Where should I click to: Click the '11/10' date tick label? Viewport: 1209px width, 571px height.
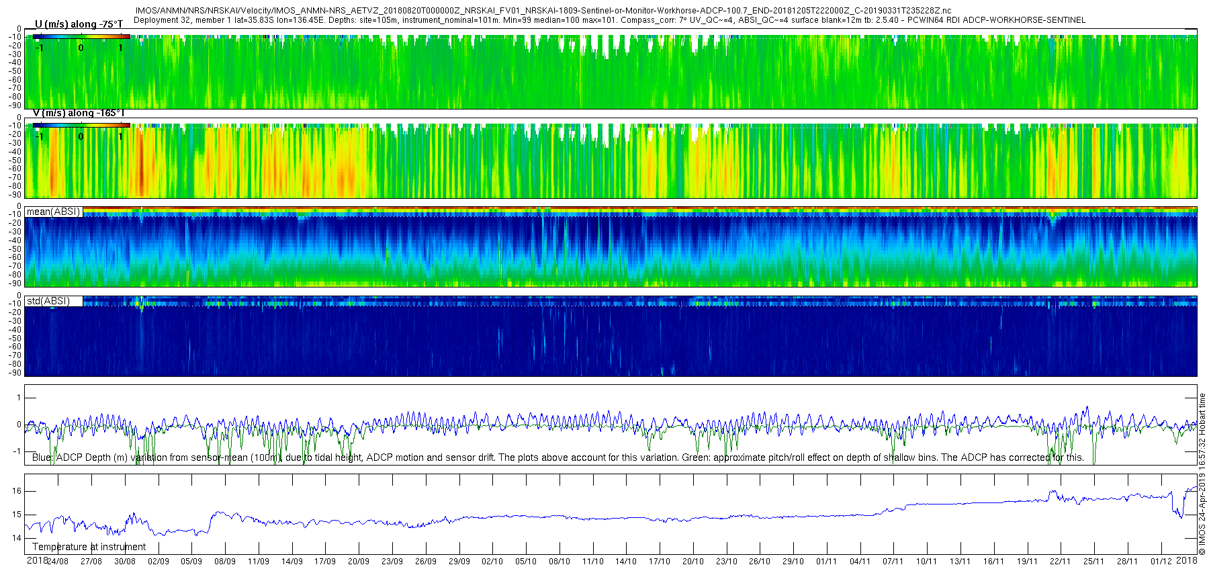593,562
